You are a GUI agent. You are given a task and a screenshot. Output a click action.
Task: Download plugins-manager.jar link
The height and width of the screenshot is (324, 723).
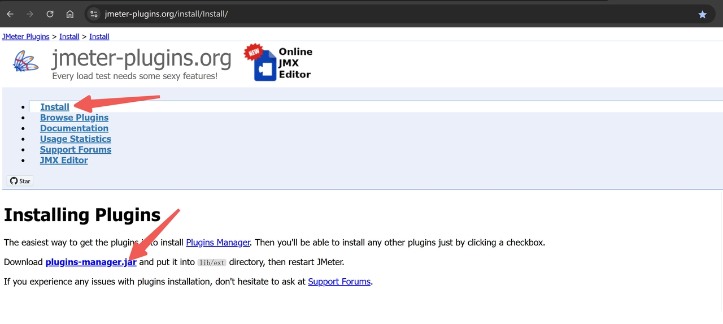click(x=91, y=262)
